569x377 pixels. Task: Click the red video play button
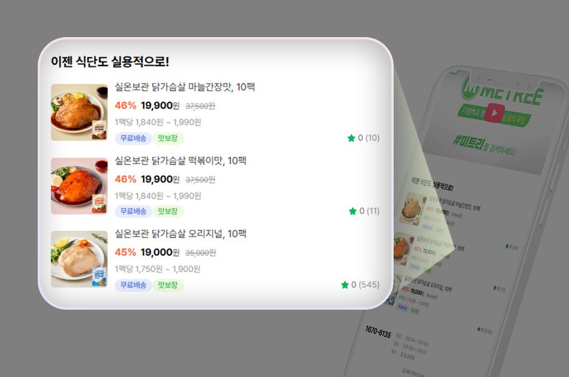coord(495,113)
